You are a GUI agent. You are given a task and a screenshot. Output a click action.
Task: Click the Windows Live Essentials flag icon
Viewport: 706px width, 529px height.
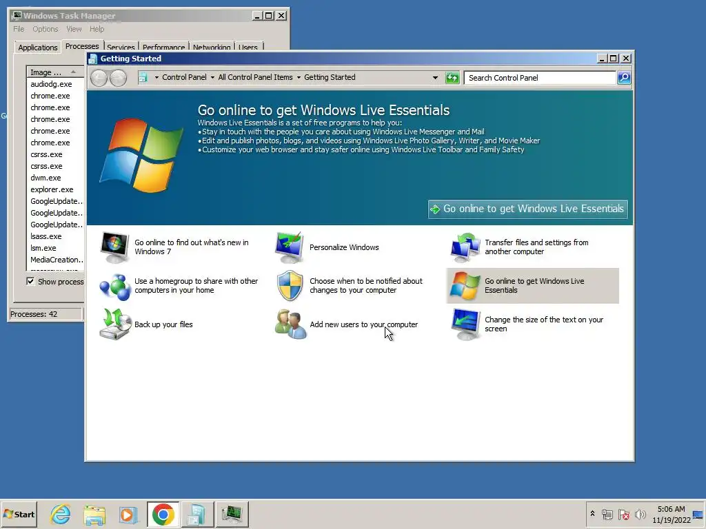tap(465, 286)
